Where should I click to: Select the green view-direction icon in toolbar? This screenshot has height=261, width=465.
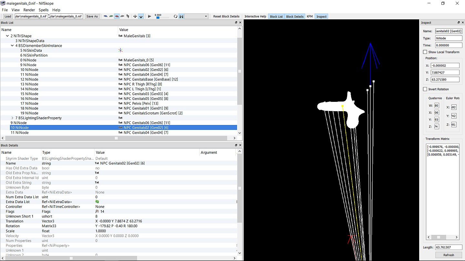(x=111, y=16)
